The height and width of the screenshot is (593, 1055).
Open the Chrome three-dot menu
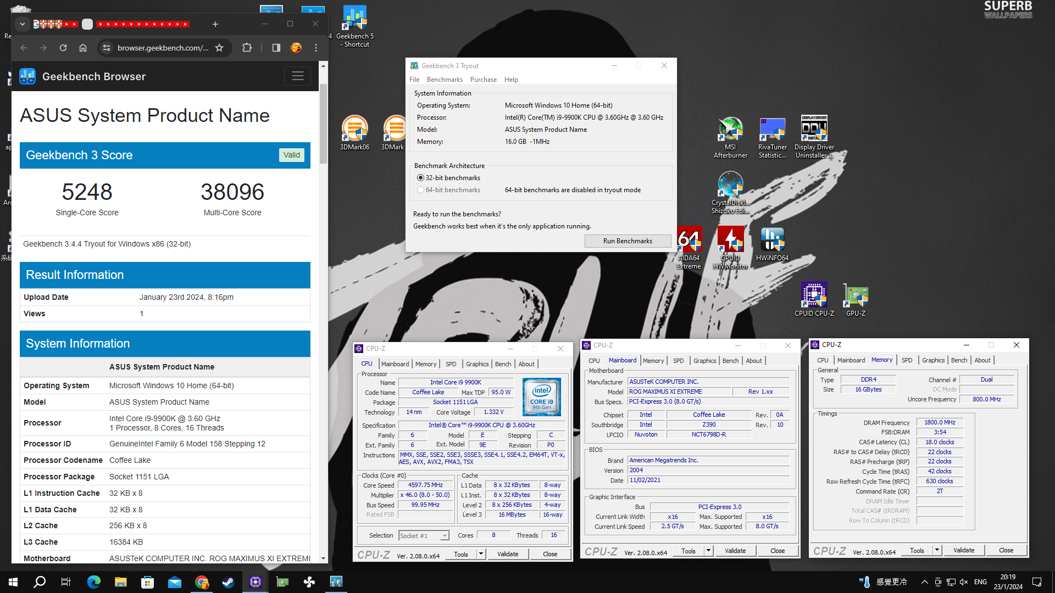(316, 48)
